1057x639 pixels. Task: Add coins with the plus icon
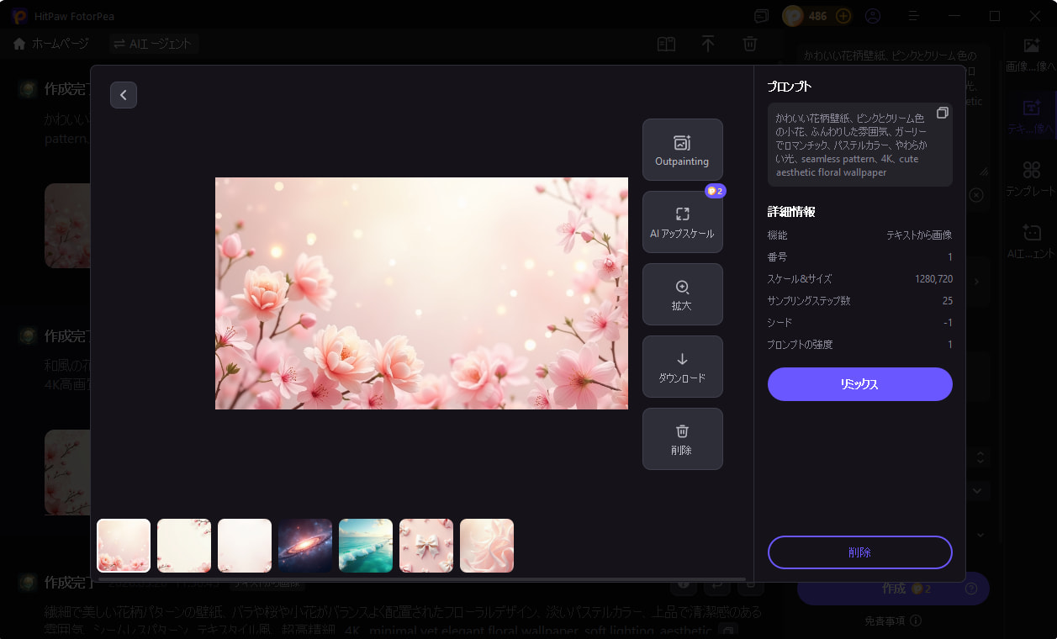click(x=843, y=16)
